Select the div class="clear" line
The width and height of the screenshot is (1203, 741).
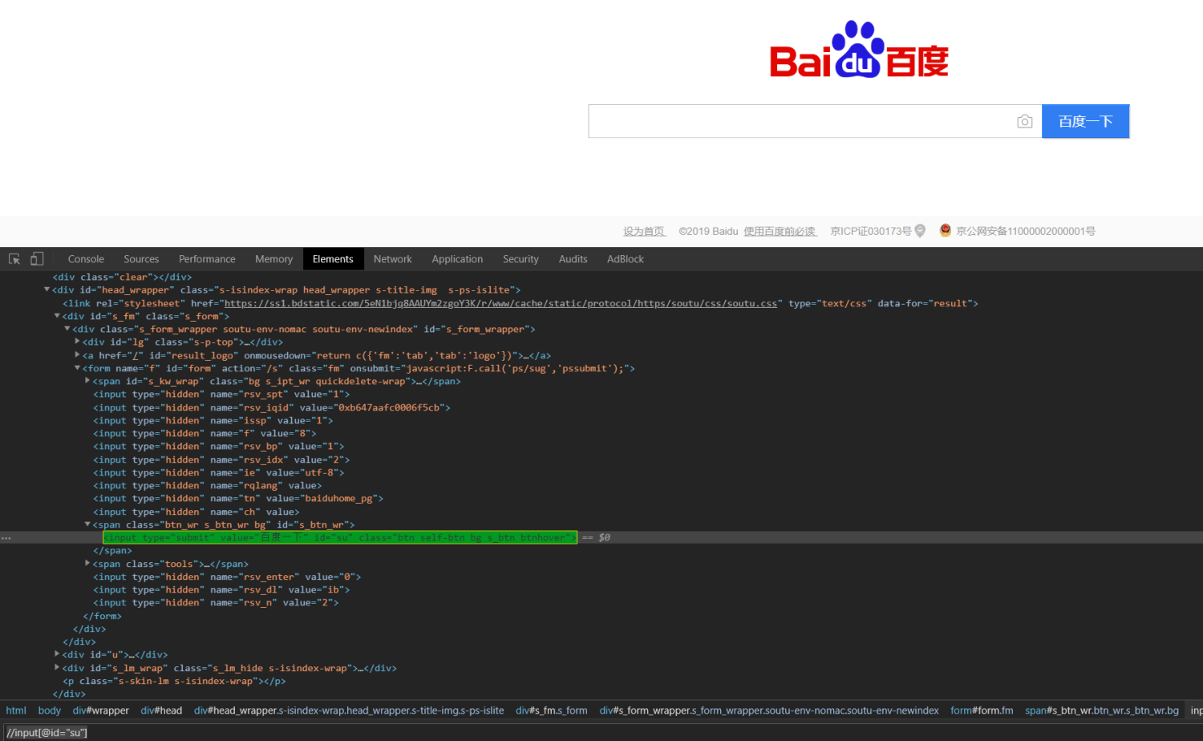122,277
